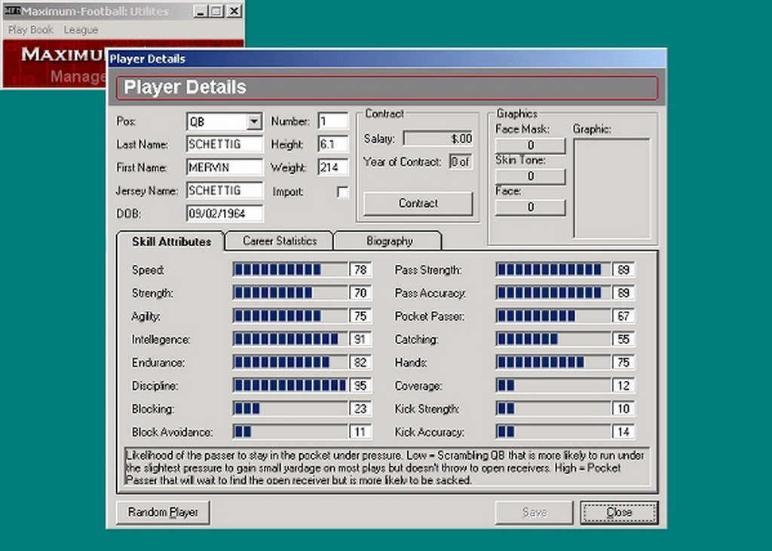Select the Skill Attributes tab
772x551 pixels.
coord(171,242)
